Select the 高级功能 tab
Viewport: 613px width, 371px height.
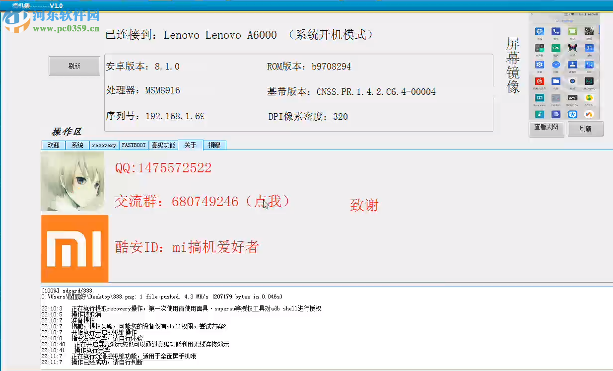(x=163, y=145)
